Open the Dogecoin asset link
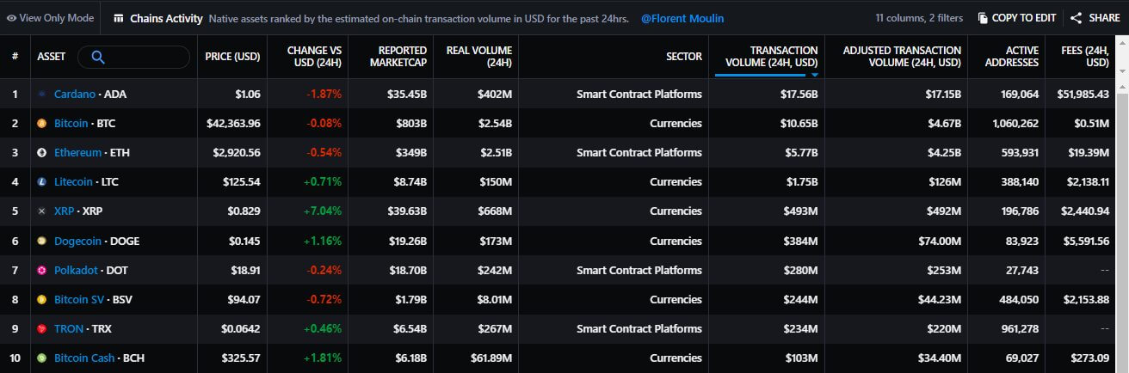The image size is (1129, 373). (77, 241)
